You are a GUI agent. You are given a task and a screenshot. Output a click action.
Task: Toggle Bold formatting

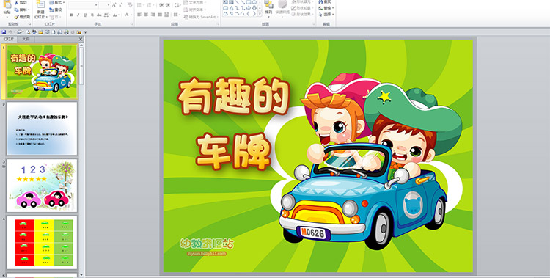click(x=72, y=15)
